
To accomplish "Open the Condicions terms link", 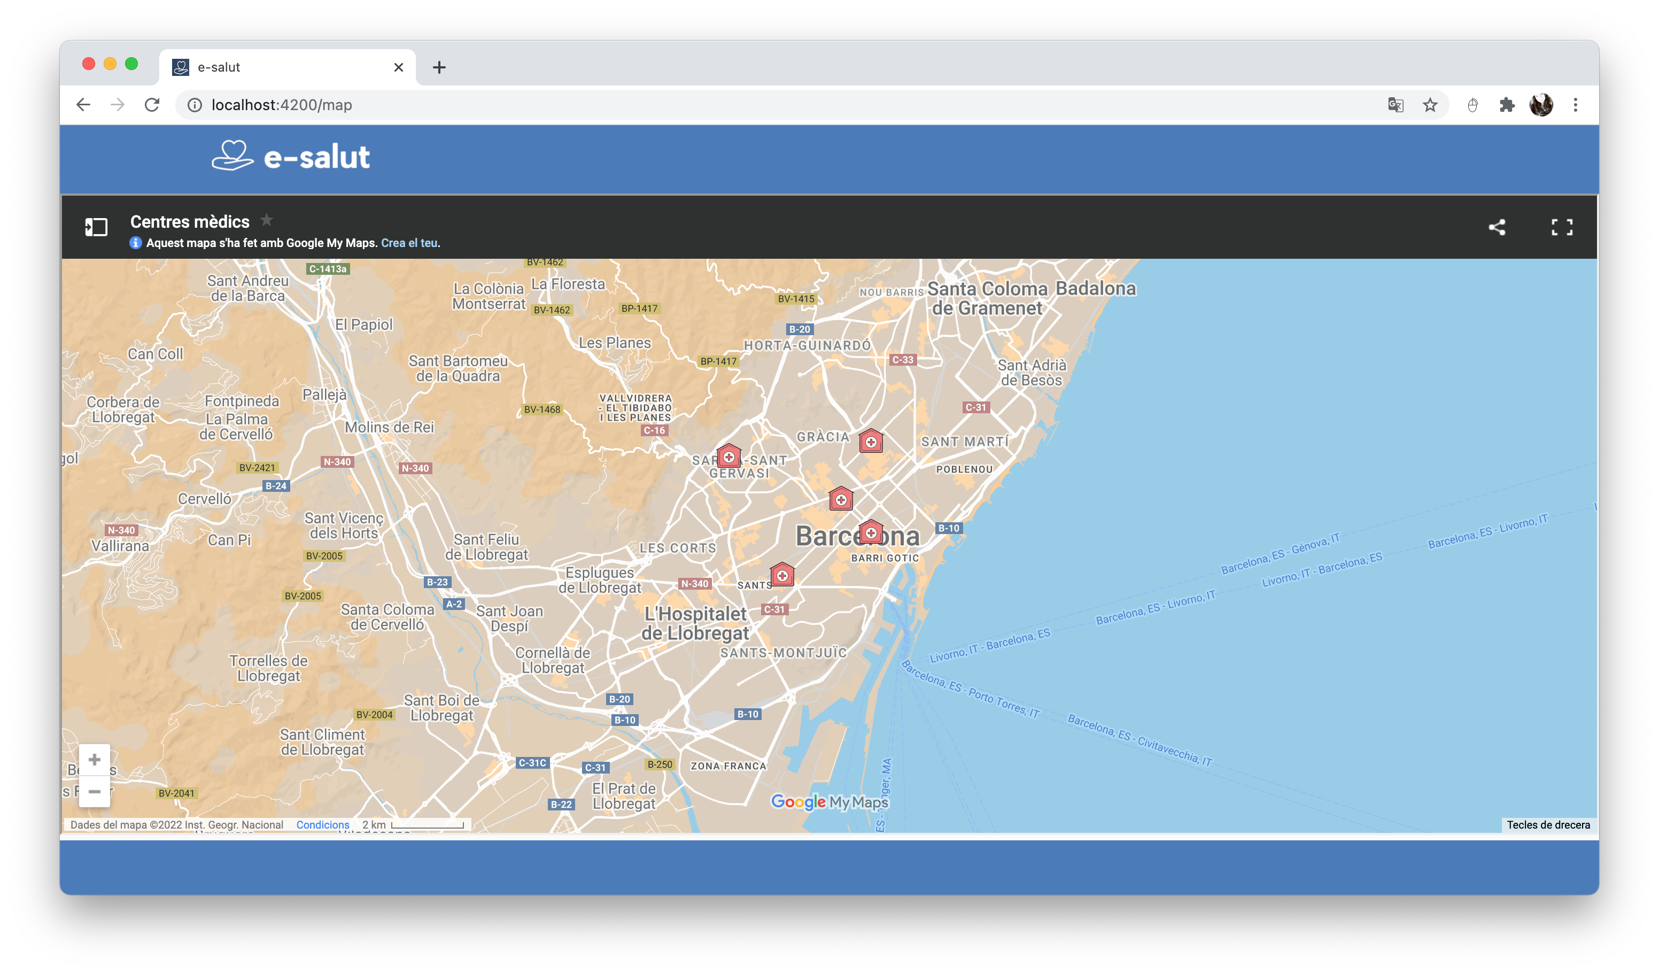I will pos(323,824).
